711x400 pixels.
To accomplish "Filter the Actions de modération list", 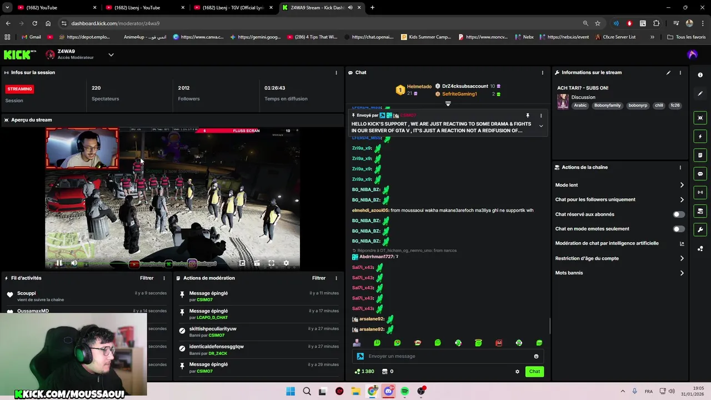I will pyautogui.click(x=319, y=278).
